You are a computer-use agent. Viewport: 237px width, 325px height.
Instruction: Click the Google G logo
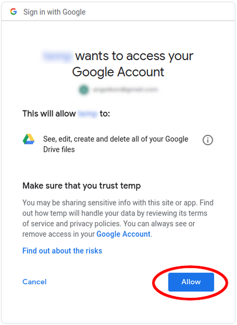click(13, 12)
